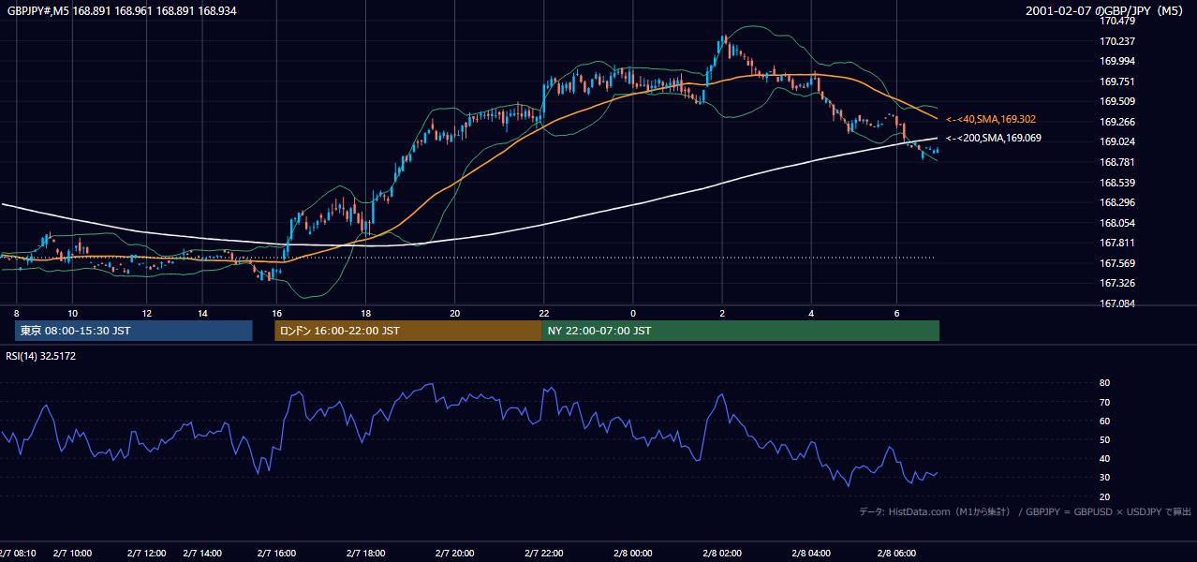This screenshot has width=1197, height=562.
Task: Click price axis value 168.054
Action: coord(1117,223)
